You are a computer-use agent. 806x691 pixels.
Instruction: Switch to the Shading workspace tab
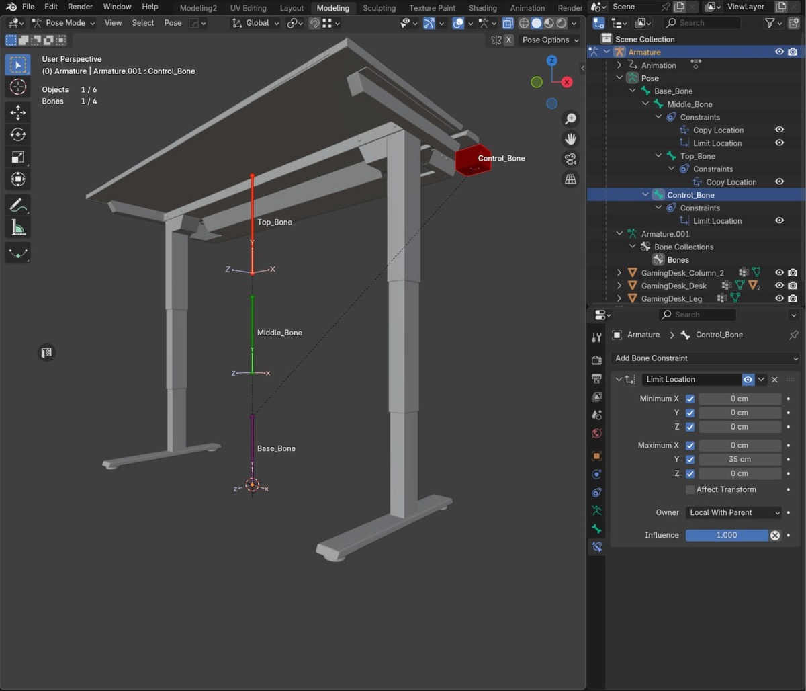coord(482,8)
